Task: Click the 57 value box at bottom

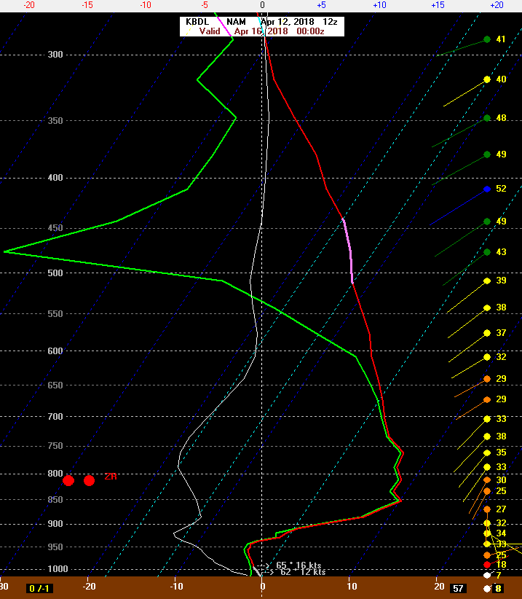Action: (x=458, y=588)
